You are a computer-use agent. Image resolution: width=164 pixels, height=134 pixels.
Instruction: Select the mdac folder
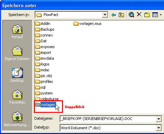[42, 70]
